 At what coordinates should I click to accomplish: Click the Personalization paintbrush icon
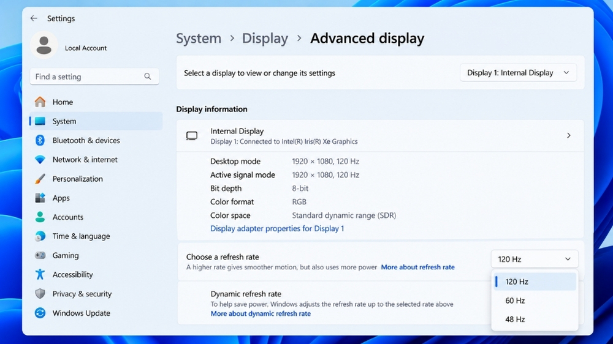pyautogui.click(x=40, y=179)
